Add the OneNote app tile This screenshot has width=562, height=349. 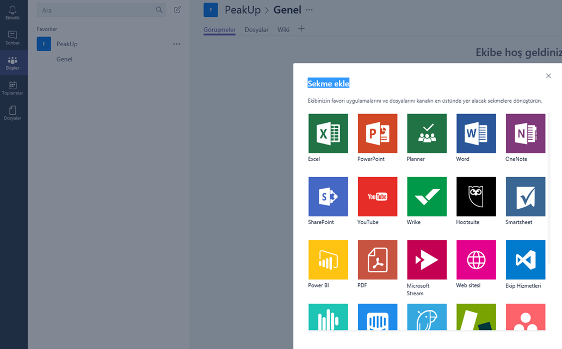(x=526, y=133)
